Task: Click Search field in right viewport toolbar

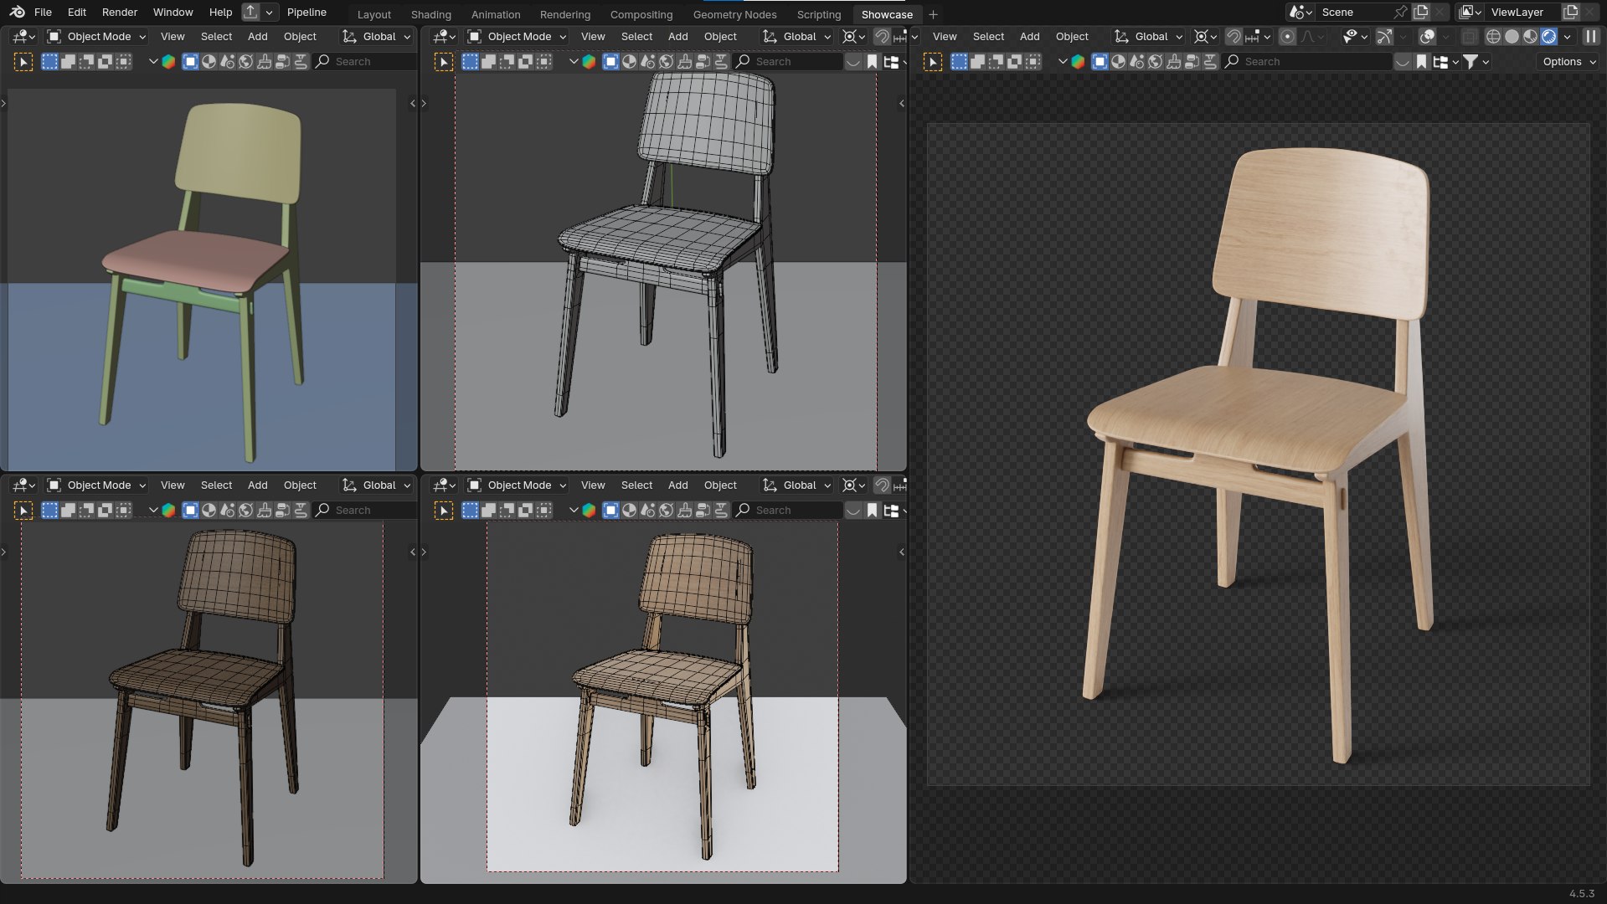Action: [x=1306, y=62]
